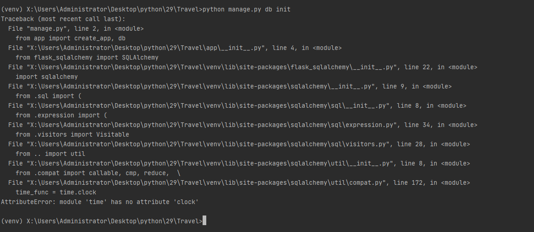Open the sqlalchemy\sql\__init__.py file path link
The width and height of the screenshot is (534, 232).
208,105
